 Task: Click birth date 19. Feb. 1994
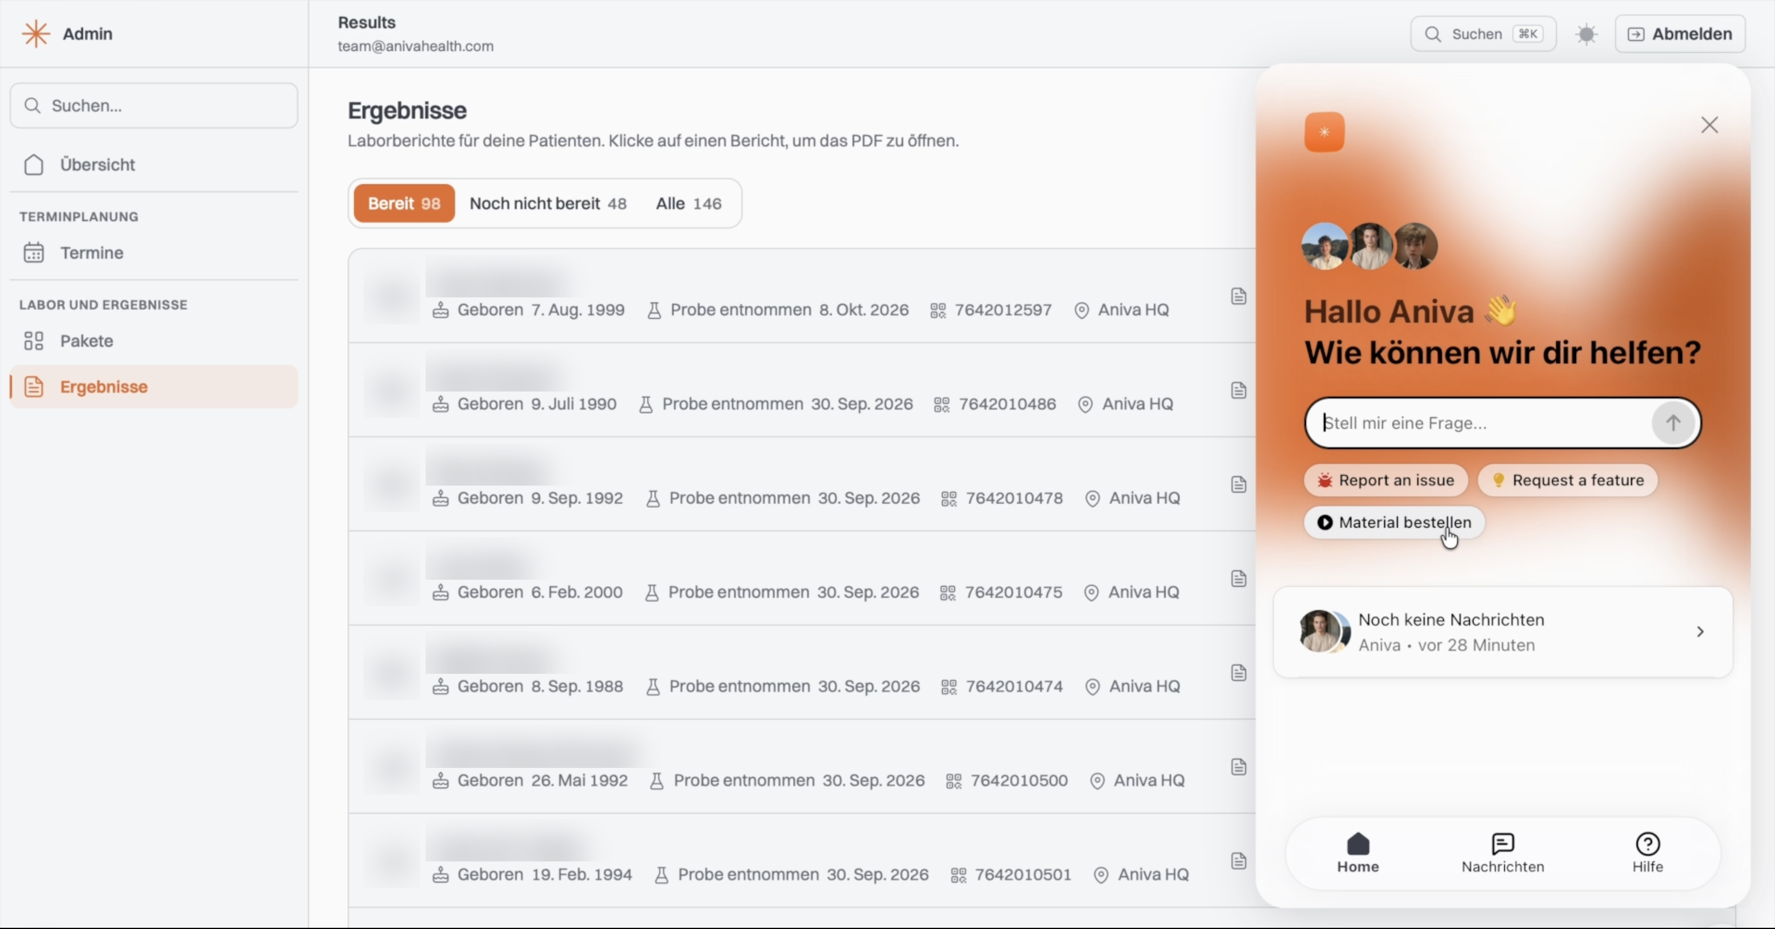(581, 875)
